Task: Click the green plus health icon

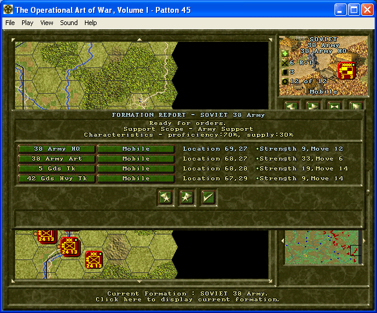Action: pyautogui.click(x=285, y=54)
